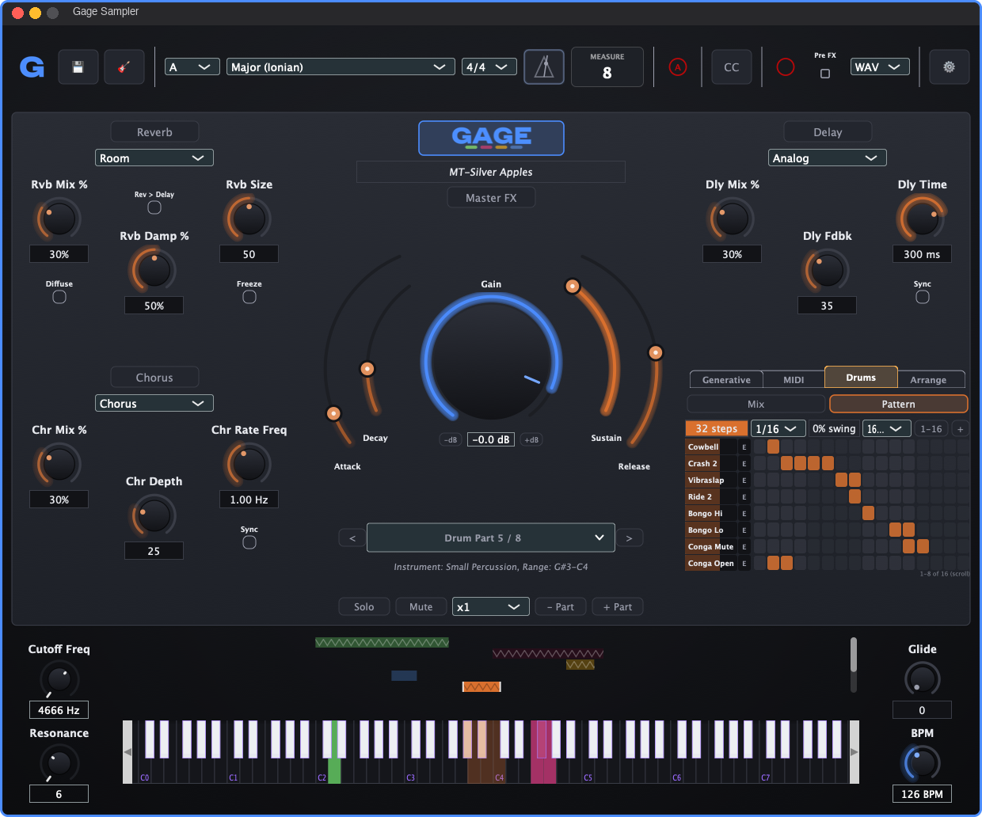The width and height of the screenshot is (982, 817).
Task: Open the guitar instrument icon
Action: (x=124, y=67)
